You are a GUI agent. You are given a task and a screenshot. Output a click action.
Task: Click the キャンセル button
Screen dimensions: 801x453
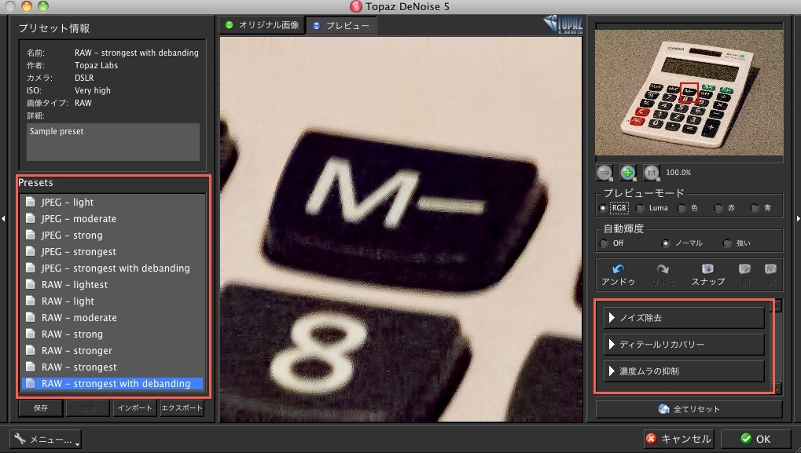678,439
